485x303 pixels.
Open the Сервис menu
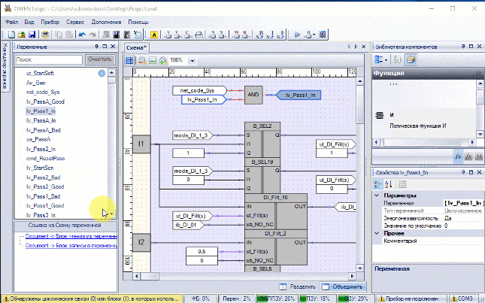pos(74,23)
